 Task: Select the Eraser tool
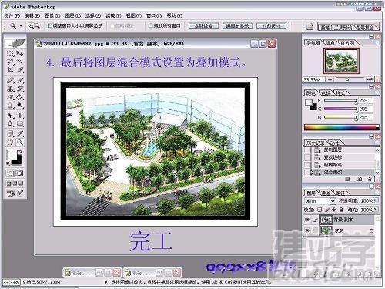(10, 97)
